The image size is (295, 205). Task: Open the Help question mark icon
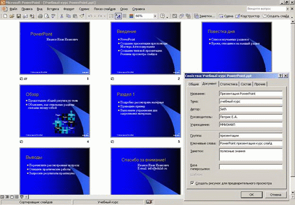coord(162,16)
